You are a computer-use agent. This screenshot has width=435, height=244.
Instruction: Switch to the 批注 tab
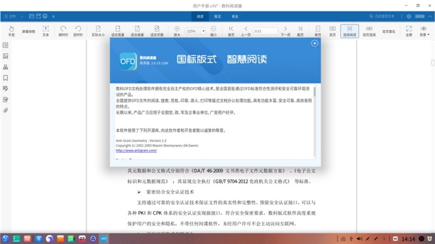click(217, 16)
